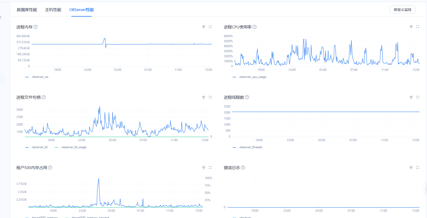Screen dimensions: 427x218
Task: Click the 5000% axis label
Action: click(228, 41)
